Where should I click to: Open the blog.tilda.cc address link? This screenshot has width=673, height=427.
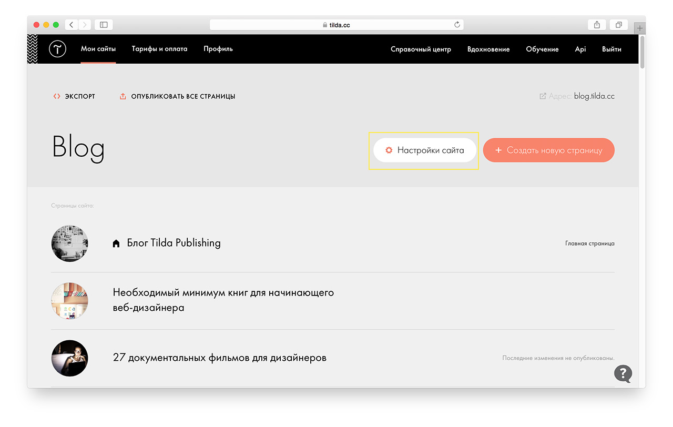(594, 96)
